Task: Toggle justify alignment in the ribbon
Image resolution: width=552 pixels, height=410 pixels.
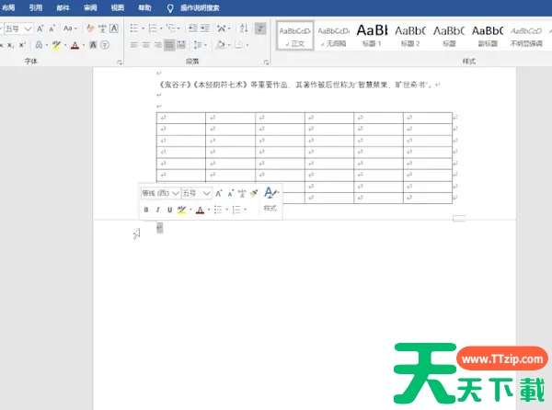Action: [170, 44]
